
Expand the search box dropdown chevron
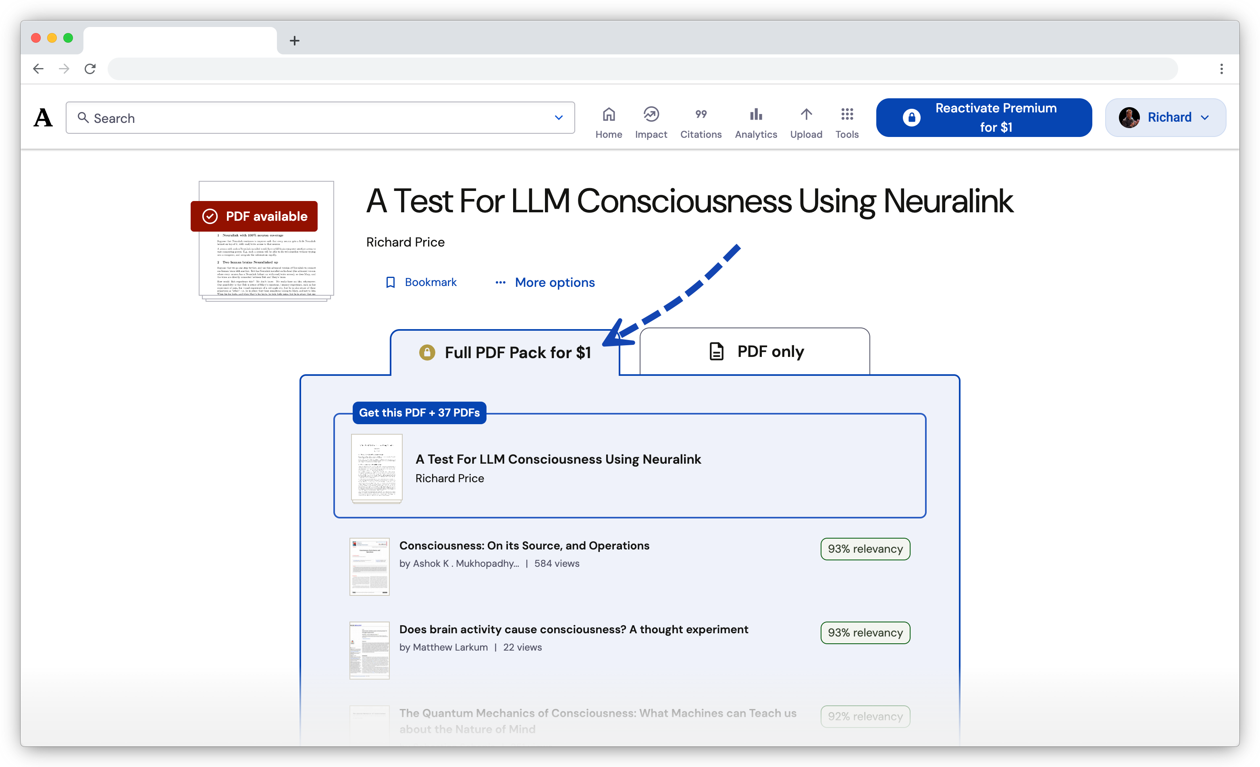point(558,118)
